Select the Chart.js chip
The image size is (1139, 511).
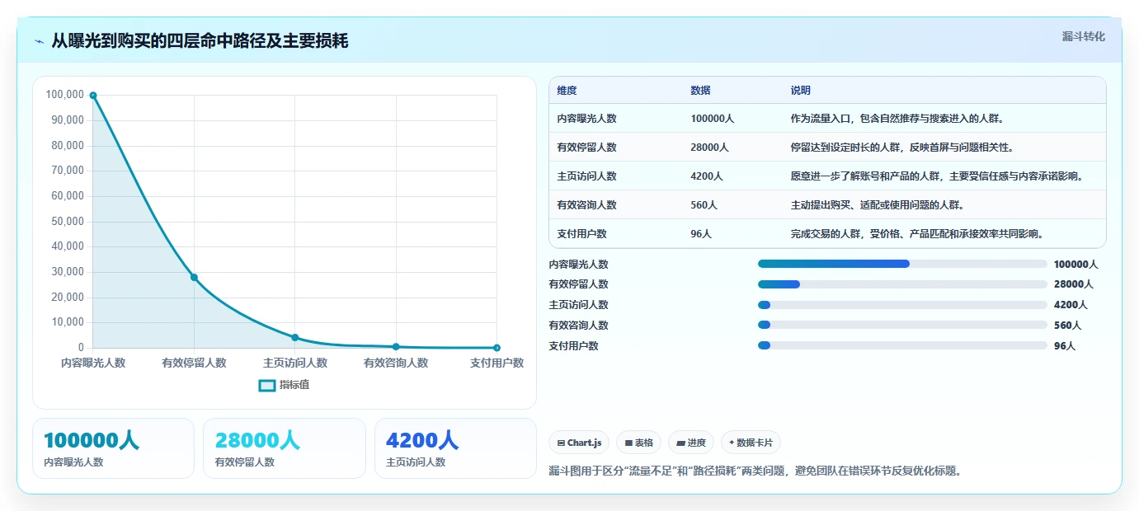(x=579, y=443)
